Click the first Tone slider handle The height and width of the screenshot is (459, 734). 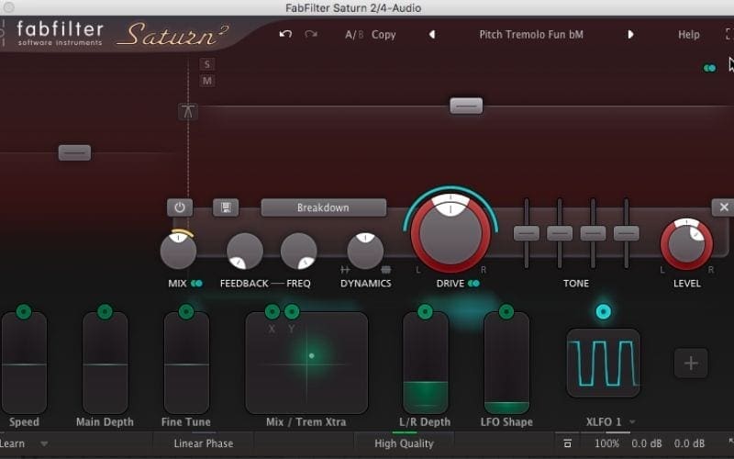[527, 233]
